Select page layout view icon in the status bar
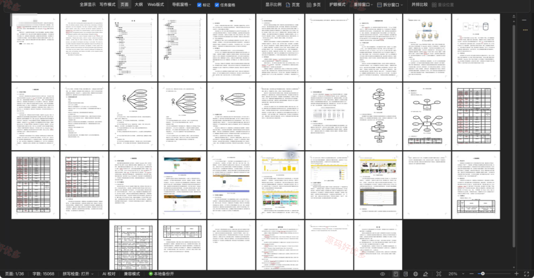The width and height of the screenshot is (534, 278). pyautogui.click(x=396, y=274)
